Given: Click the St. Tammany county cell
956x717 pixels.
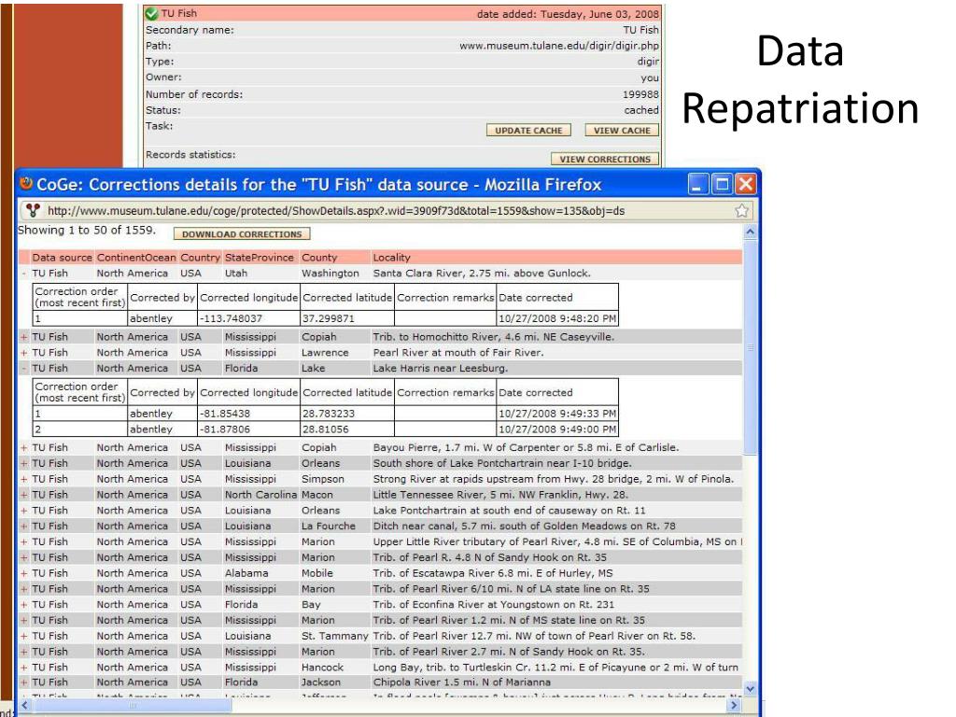Looking at the screenshot, I should pos(335,637).
